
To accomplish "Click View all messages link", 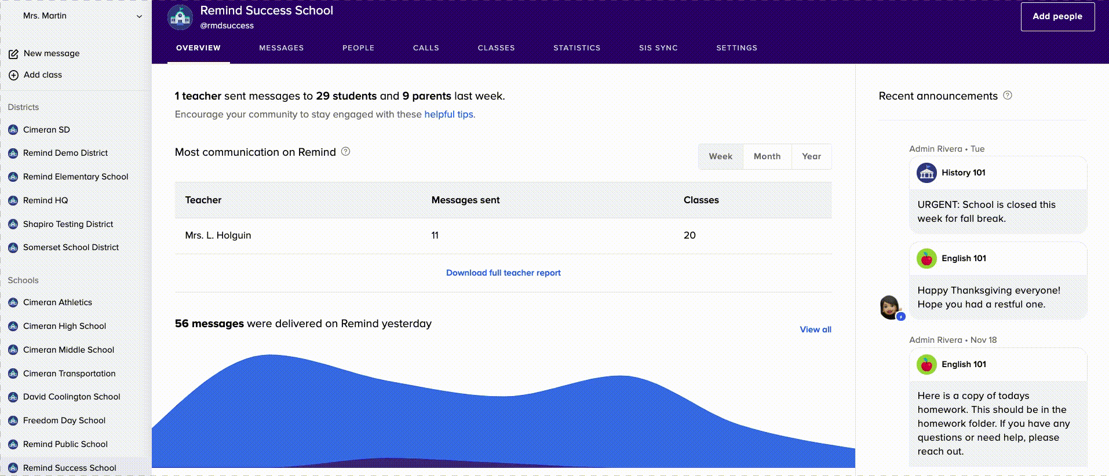I will 815,329.
